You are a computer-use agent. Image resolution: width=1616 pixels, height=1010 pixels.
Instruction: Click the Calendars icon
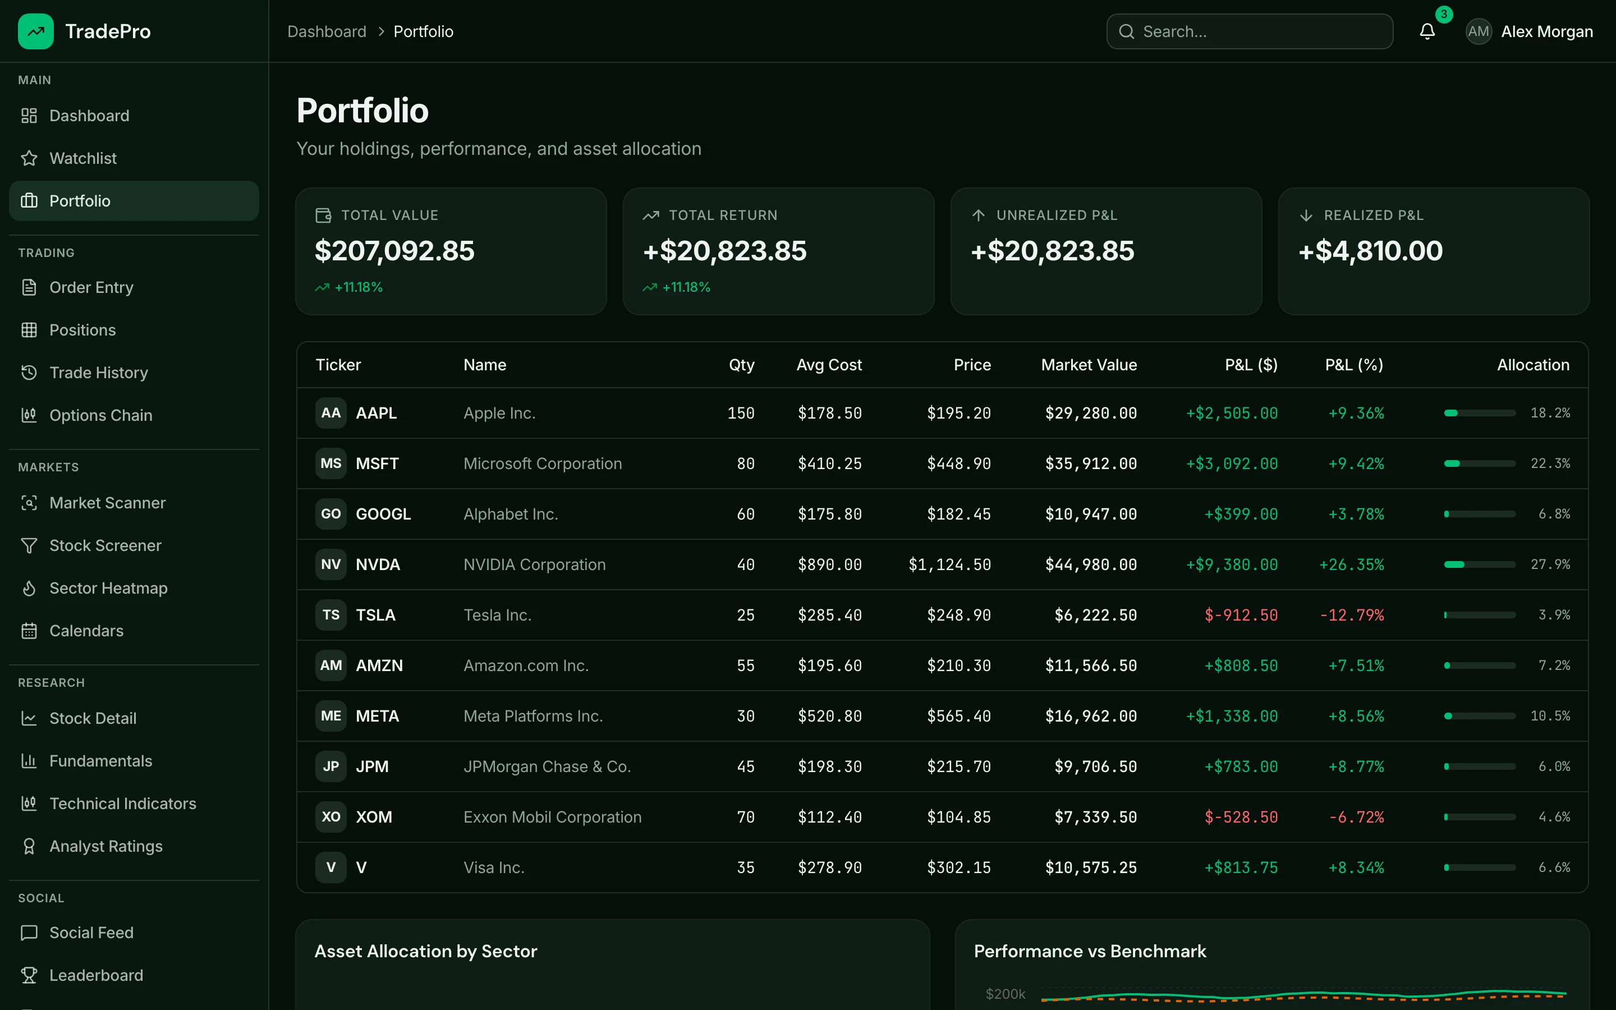[29, 631]
